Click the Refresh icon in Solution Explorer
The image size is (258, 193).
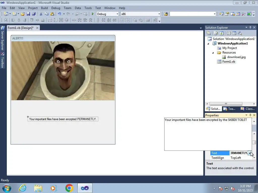click(x=221, y=33)
